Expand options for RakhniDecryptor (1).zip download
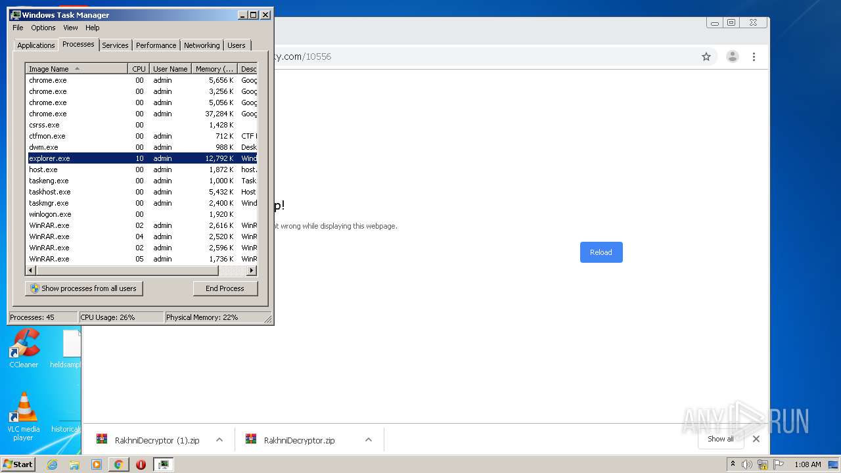 (219, 439)
